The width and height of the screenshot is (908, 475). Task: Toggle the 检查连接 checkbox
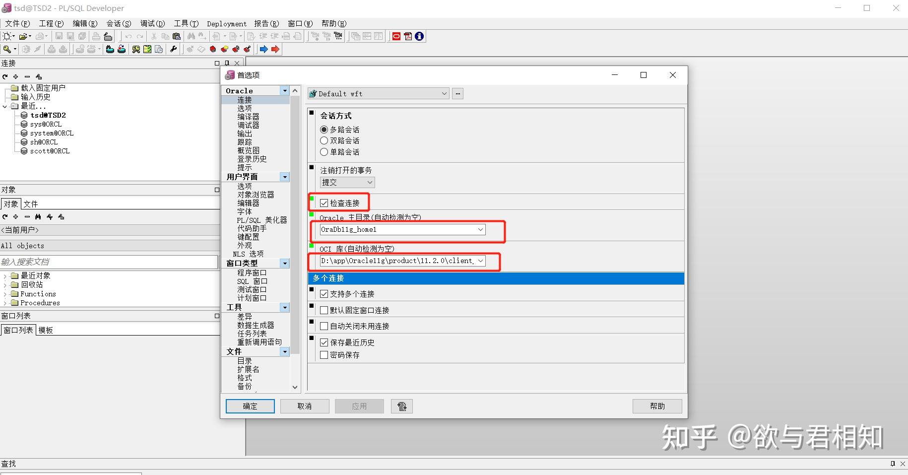tap(324, 203)
